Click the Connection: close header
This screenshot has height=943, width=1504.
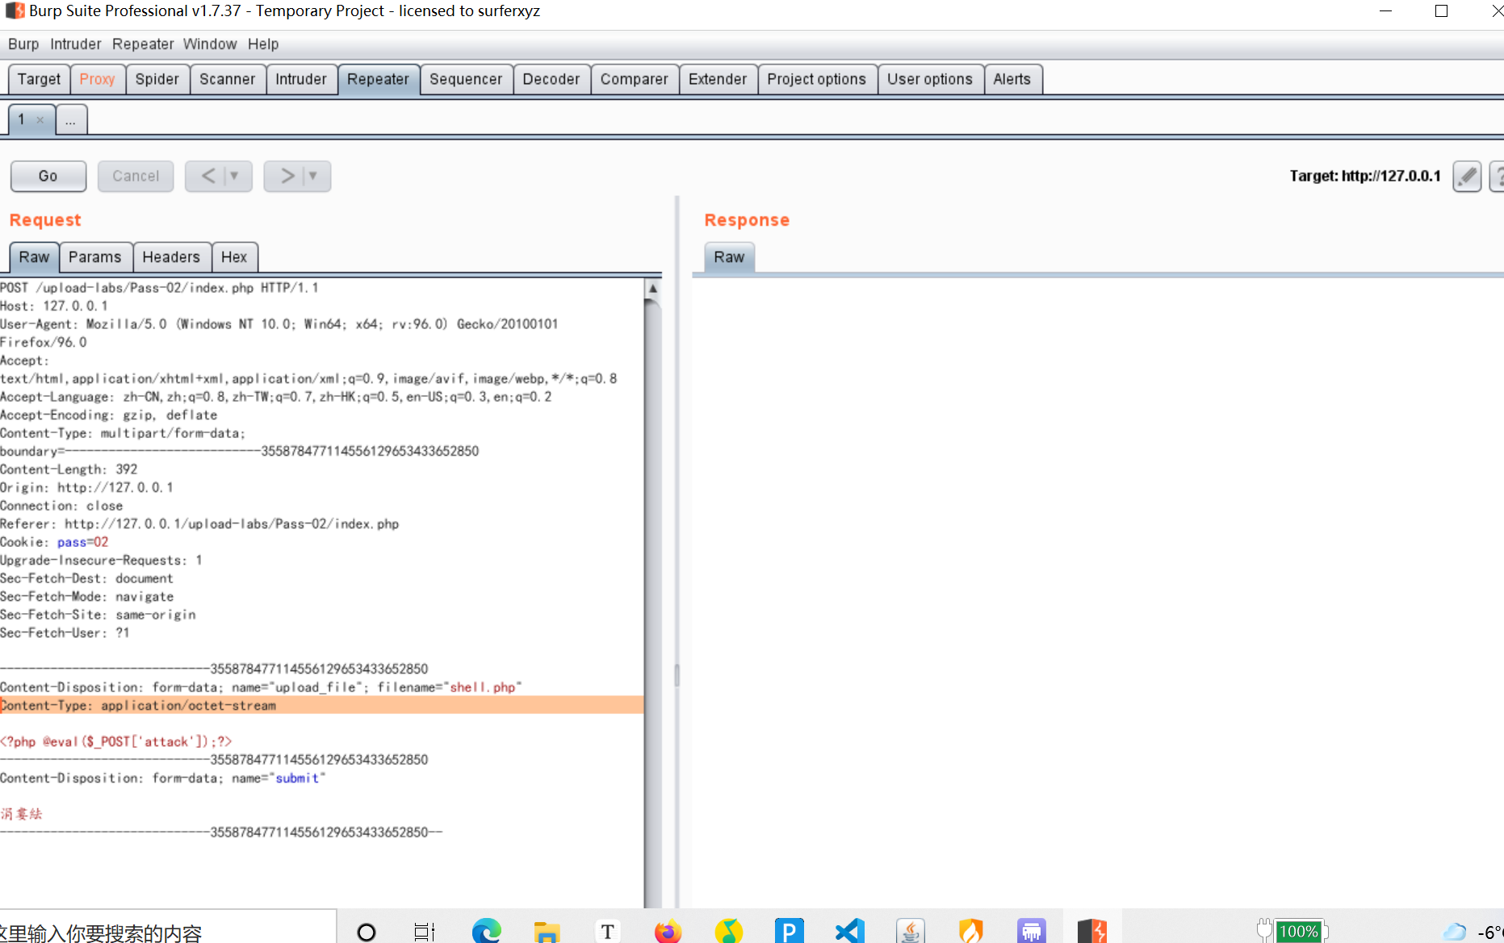point(61,506)
